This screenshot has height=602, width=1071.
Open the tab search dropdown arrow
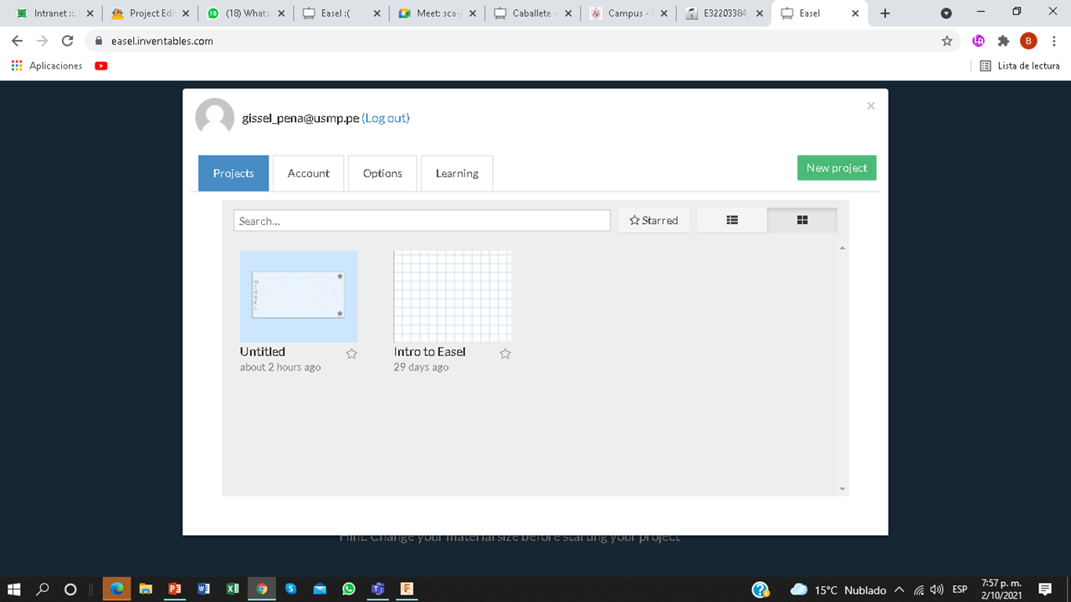(x=946, y=13)
